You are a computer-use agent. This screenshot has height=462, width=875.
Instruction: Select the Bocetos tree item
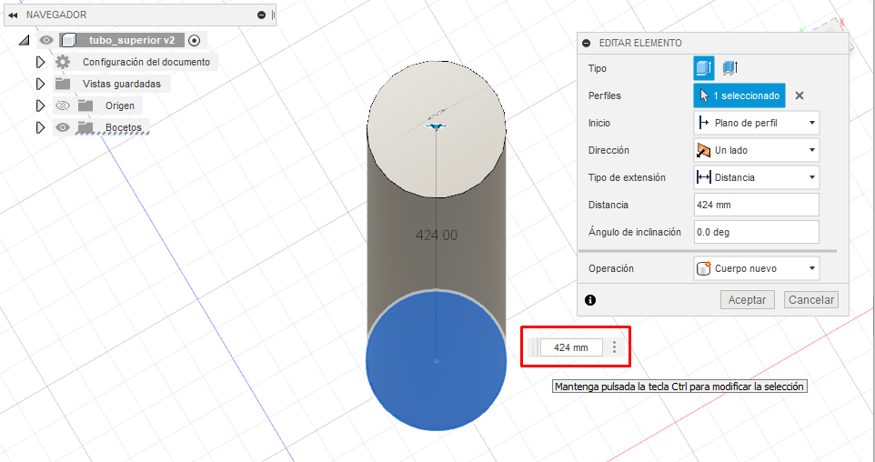(x=124, y=127)
